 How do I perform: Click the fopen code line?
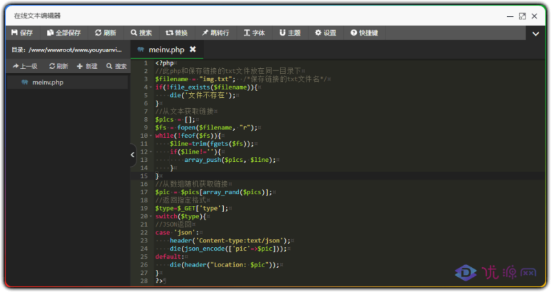click(206, 127)
